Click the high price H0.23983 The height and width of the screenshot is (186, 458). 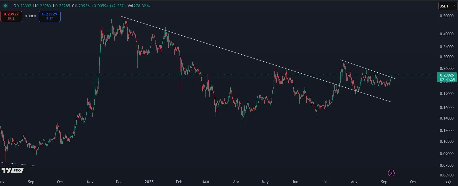point(42,6)
